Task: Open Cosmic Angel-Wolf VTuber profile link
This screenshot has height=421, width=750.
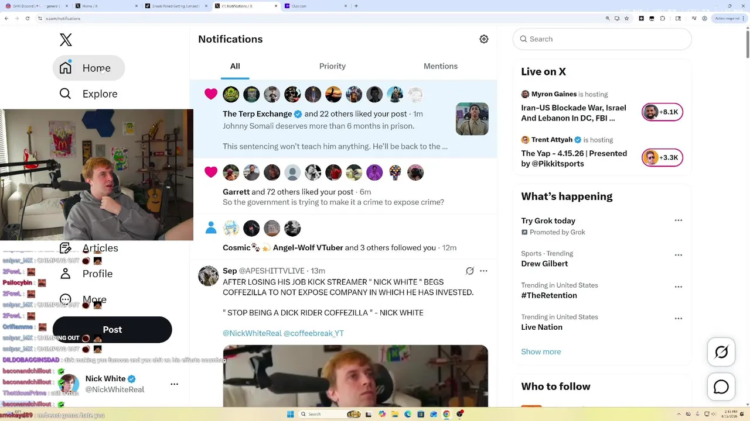Action: [283, 247]
